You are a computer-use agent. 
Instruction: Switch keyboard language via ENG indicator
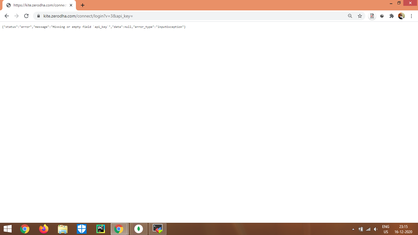385,229
